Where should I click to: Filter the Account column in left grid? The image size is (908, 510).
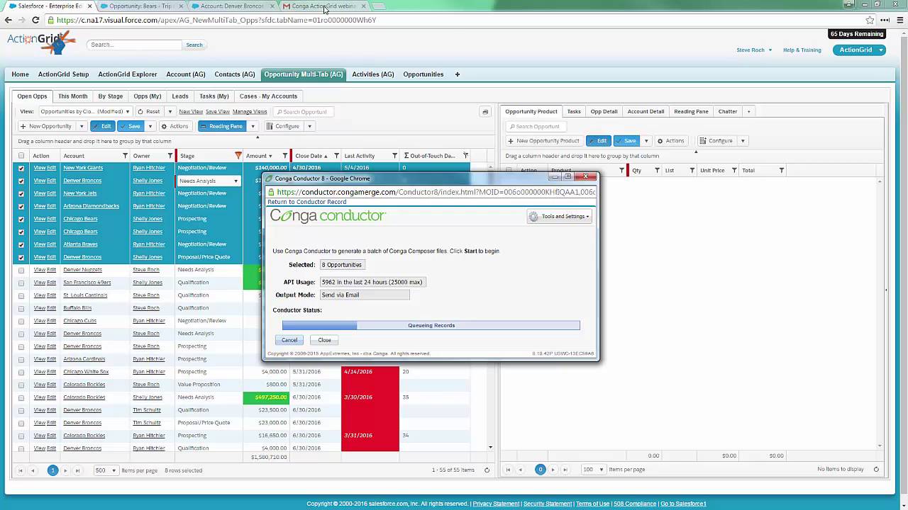[126, 156]
